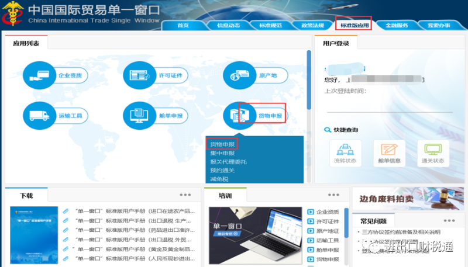Open the blue user manual cover thumbnail

(34, 235)
